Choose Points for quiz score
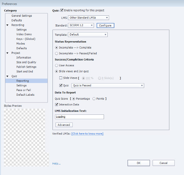 (x=94, y=99)
